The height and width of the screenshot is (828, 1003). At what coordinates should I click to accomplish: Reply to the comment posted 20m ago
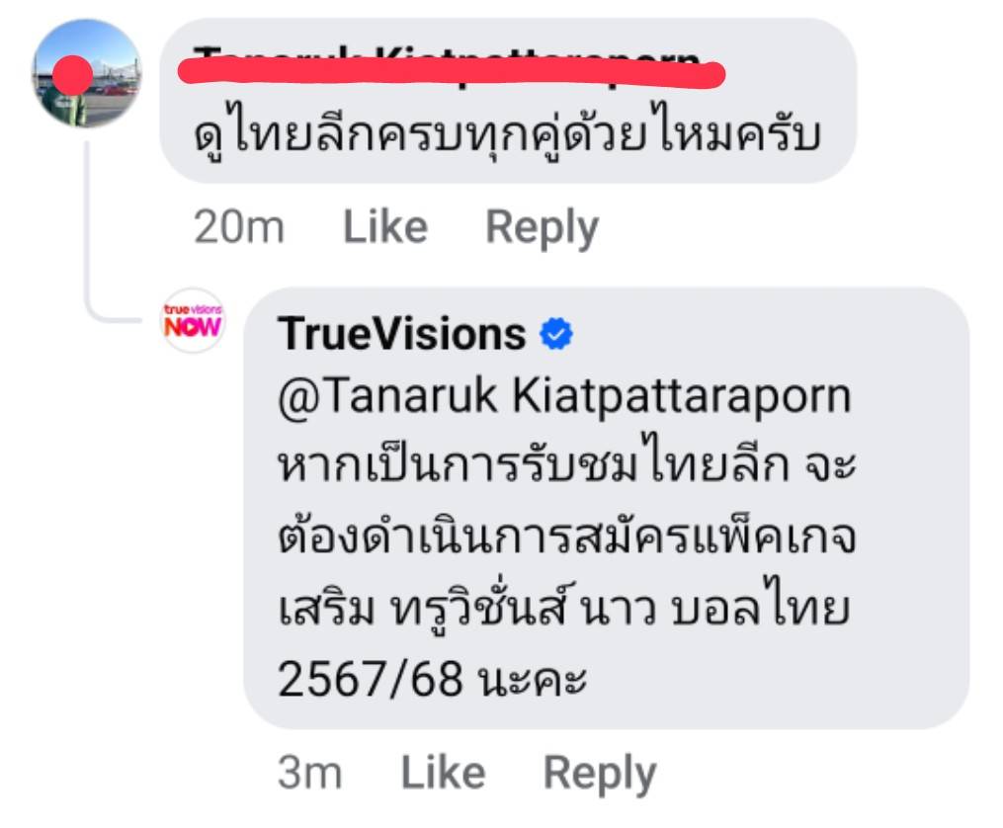542,228
